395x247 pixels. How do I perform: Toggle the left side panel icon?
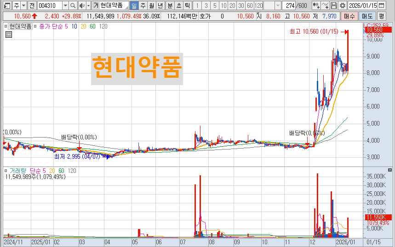coord(7,6)
